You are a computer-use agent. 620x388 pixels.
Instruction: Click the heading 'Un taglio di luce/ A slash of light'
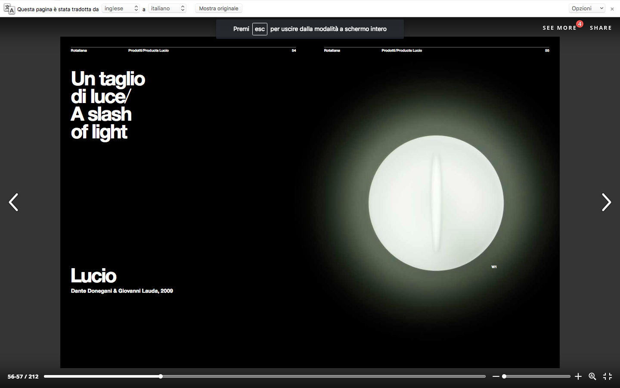[108, 105]
